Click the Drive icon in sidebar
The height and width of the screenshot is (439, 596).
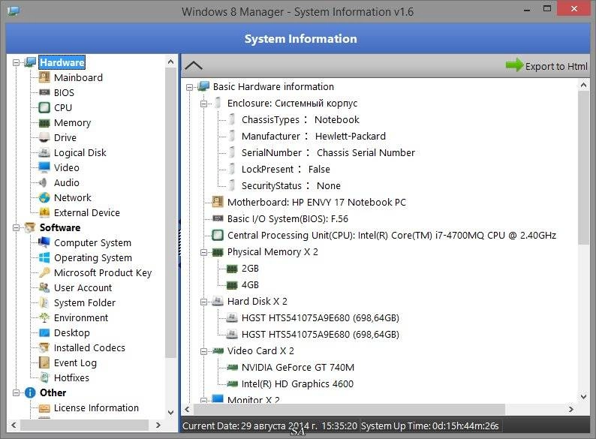point(44,137)
